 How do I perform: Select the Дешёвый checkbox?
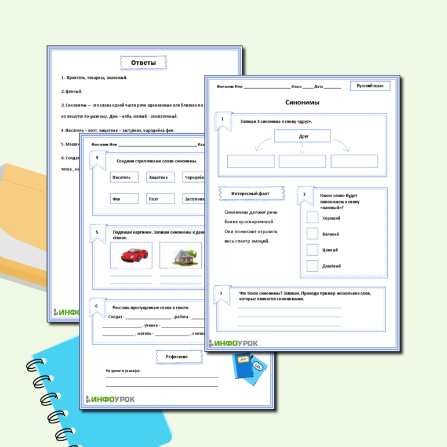[312, 266]
